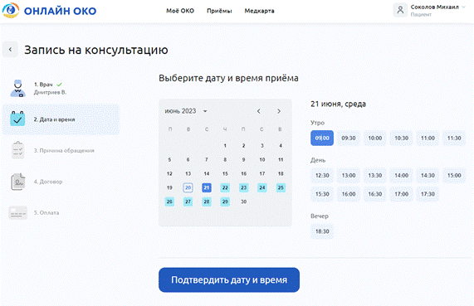The width and height of the screenshot is (474, 306).
Task: Click the calendar checkmark icon for step 2
Action: (17, 119)
